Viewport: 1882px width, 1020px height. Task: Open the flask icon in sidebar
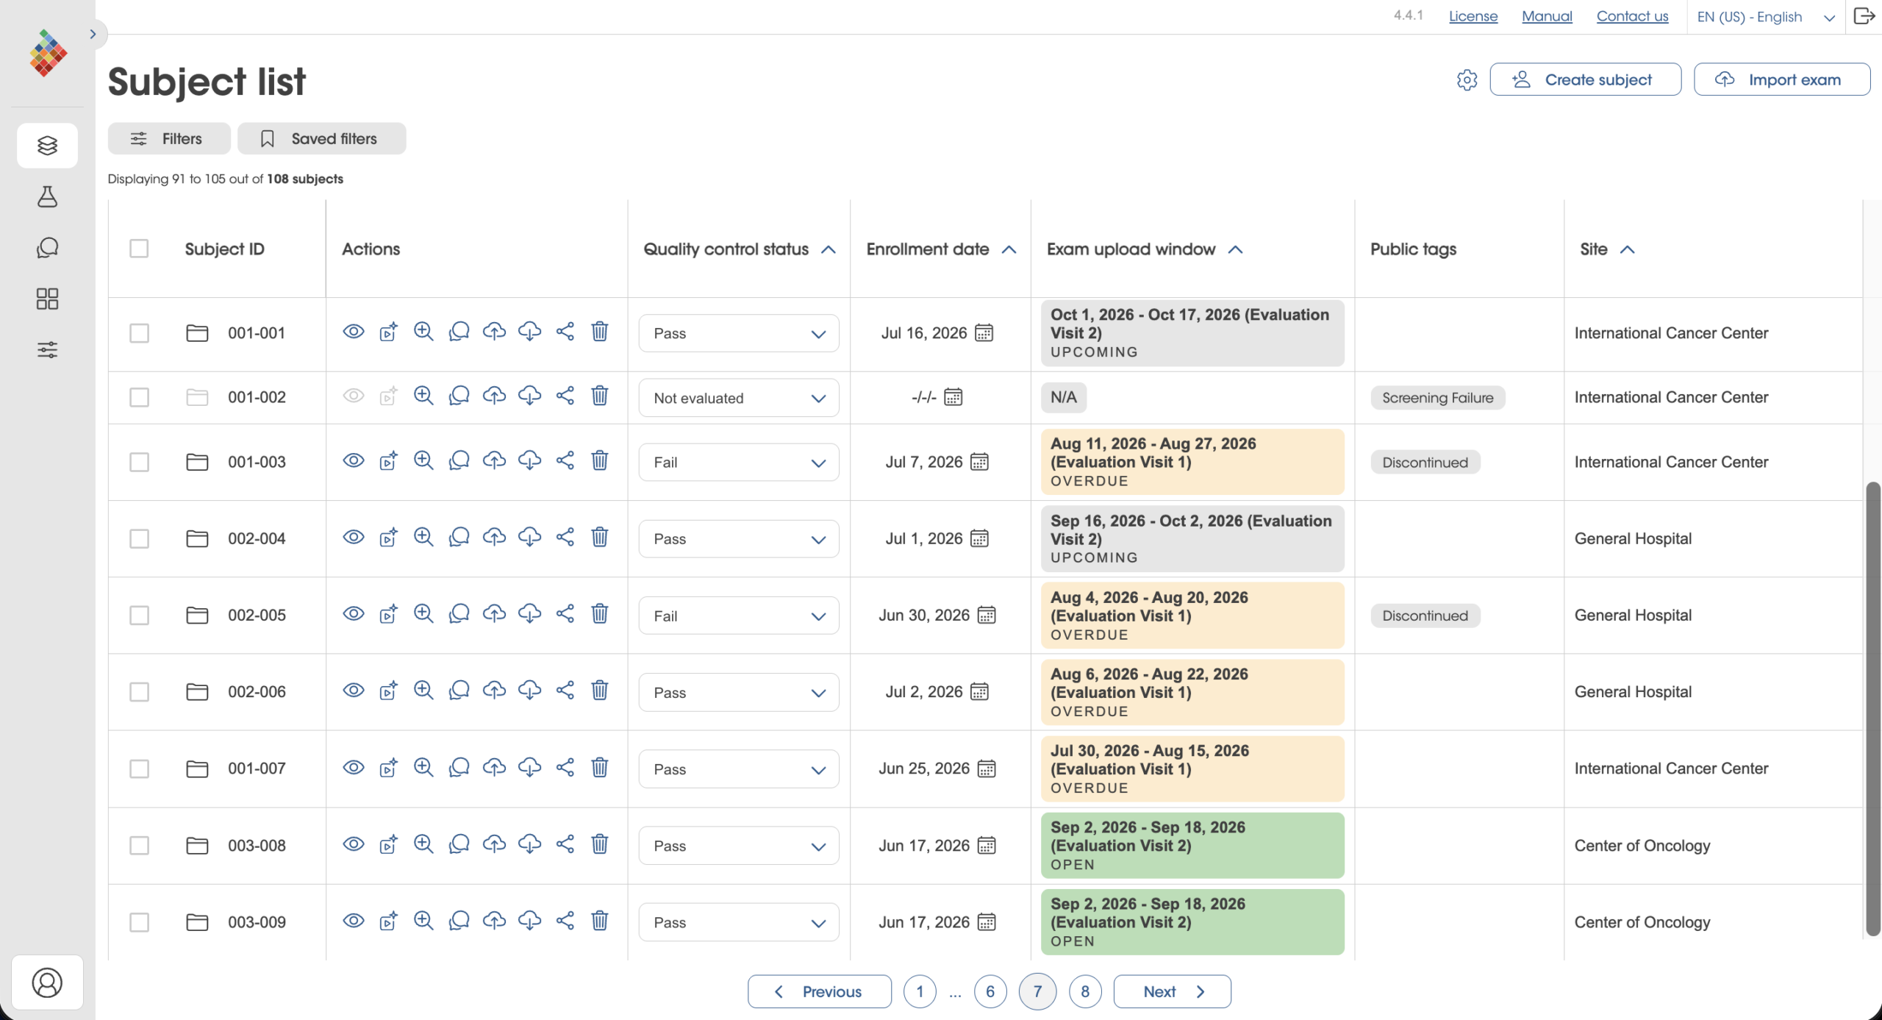[47, 196]
